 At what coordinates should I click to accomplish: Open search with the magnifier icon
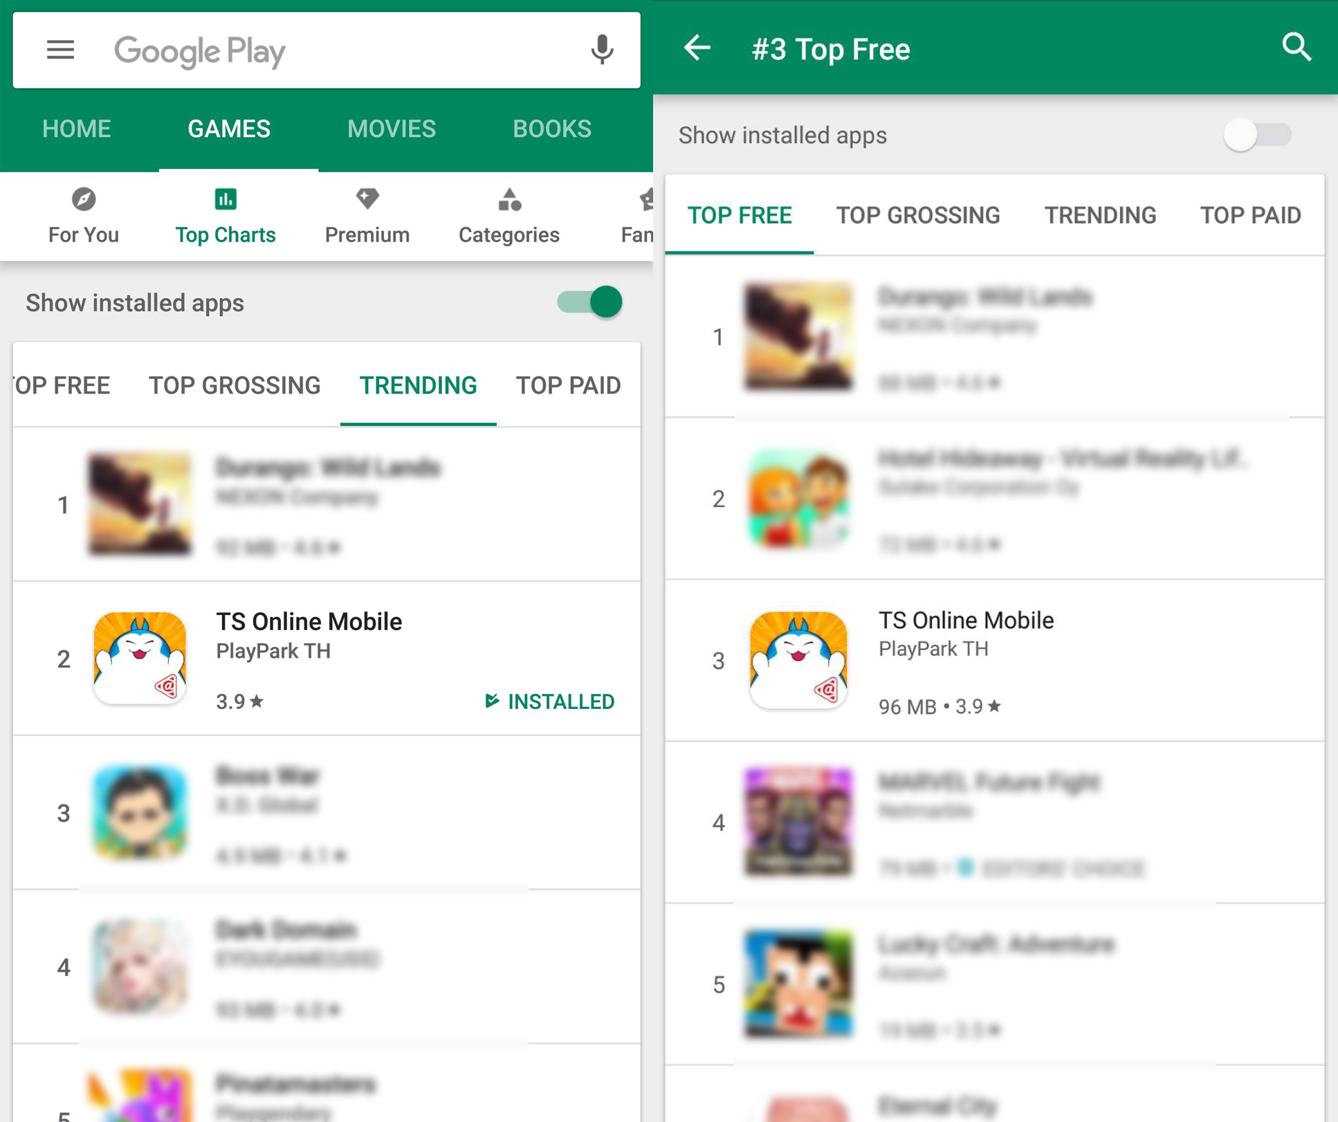tap(1296, 48)
